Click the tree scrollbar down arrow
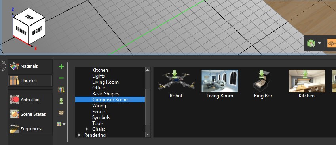 (148, 134)
